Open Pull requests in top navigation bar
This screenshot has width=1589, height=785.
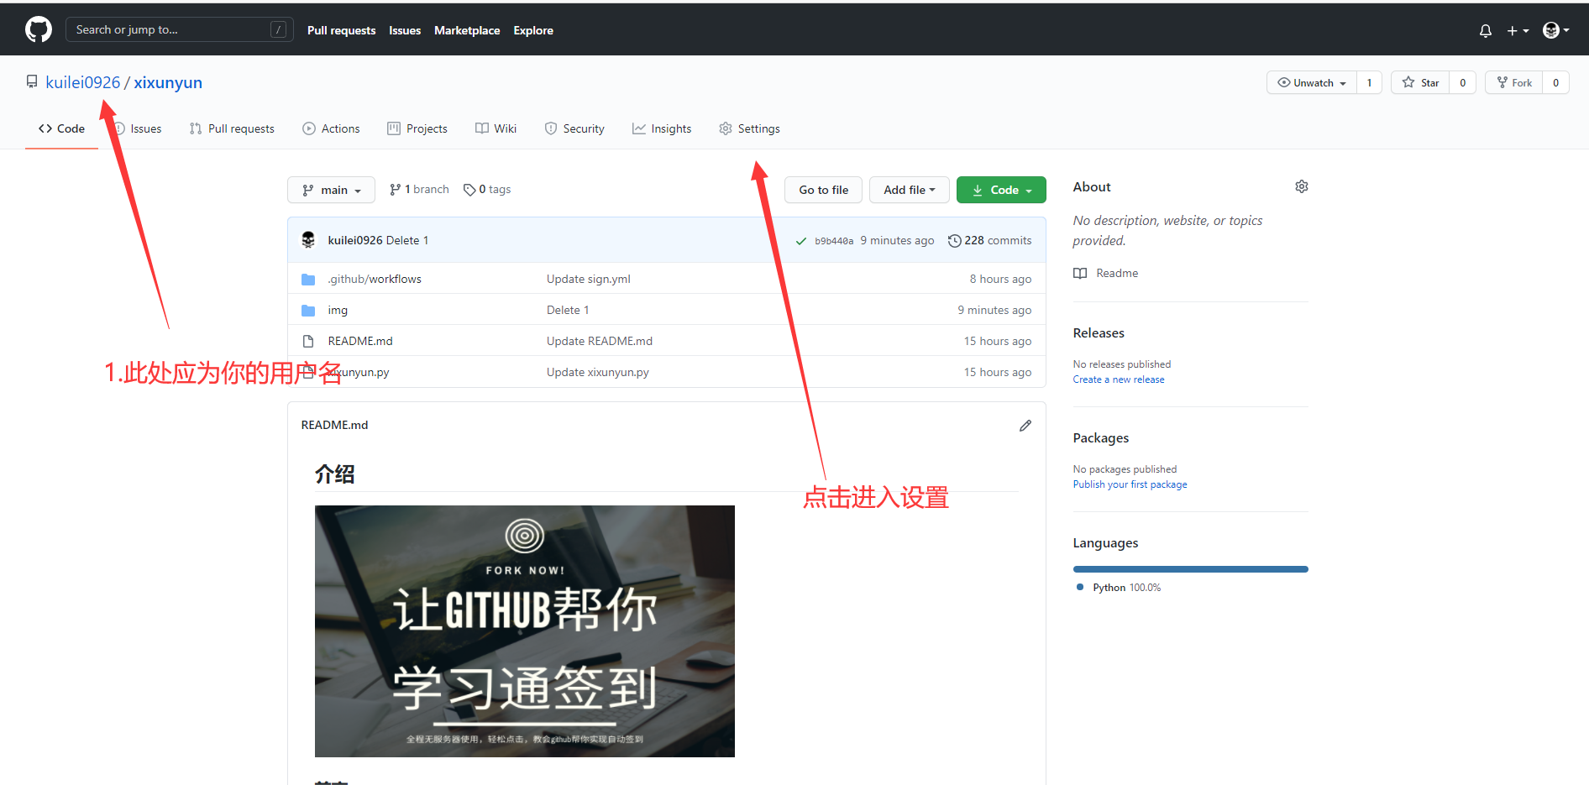coord(341,30)
